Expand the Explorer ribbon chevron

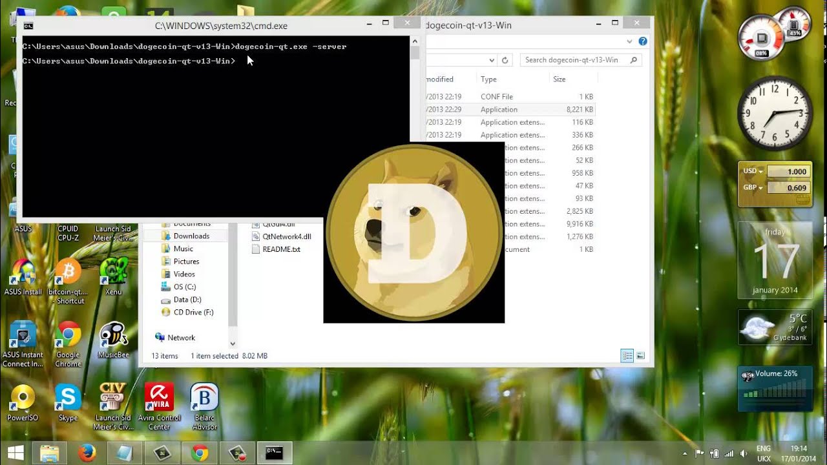tap(629, 41)
